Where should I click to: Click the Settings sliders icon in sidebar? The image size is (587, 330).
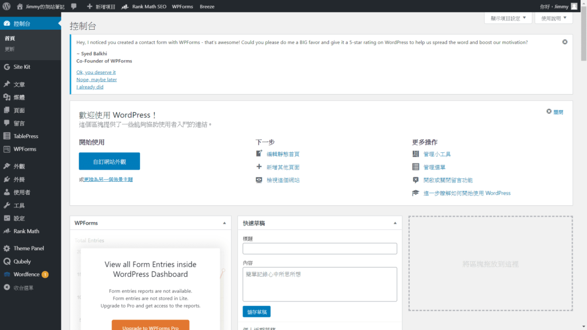(x=7, y=218)
